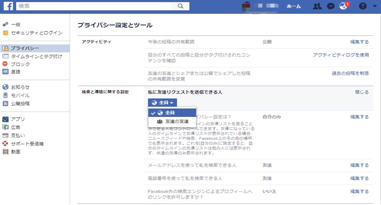Image resolution: width=381 pixels, height=205 pixels.
Task: Click the いいえ value text
Action: click(x=269, y=191)
